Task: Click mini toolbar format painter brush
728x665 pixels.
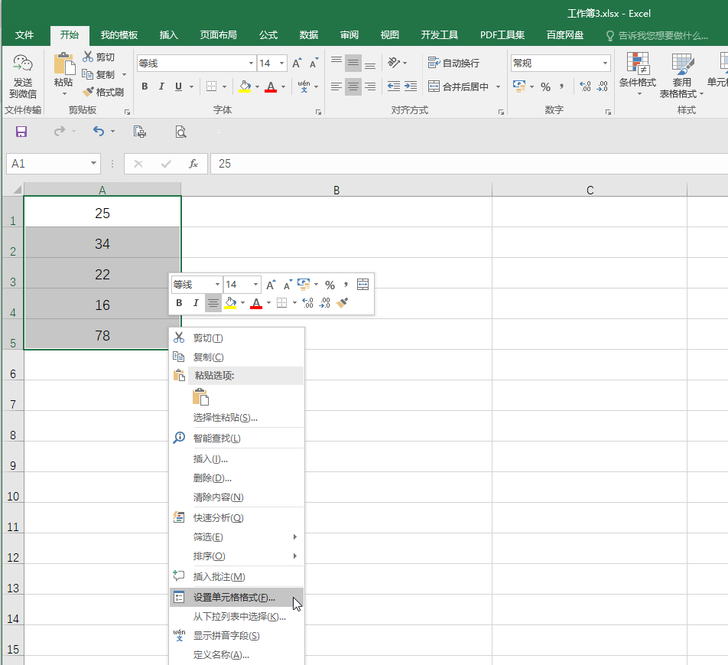Action: coord(342,303)
